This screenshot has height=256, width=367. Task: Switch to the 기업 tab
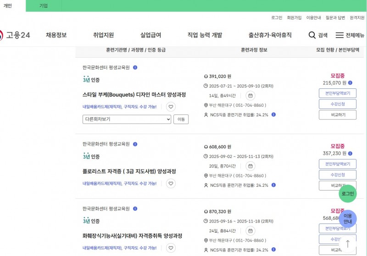[44, 5]
